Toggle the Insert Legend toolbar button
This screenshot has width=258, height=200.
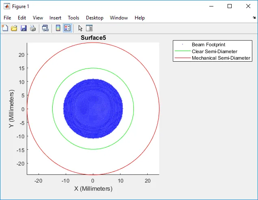pyautogui.click(x=67, y=28)
